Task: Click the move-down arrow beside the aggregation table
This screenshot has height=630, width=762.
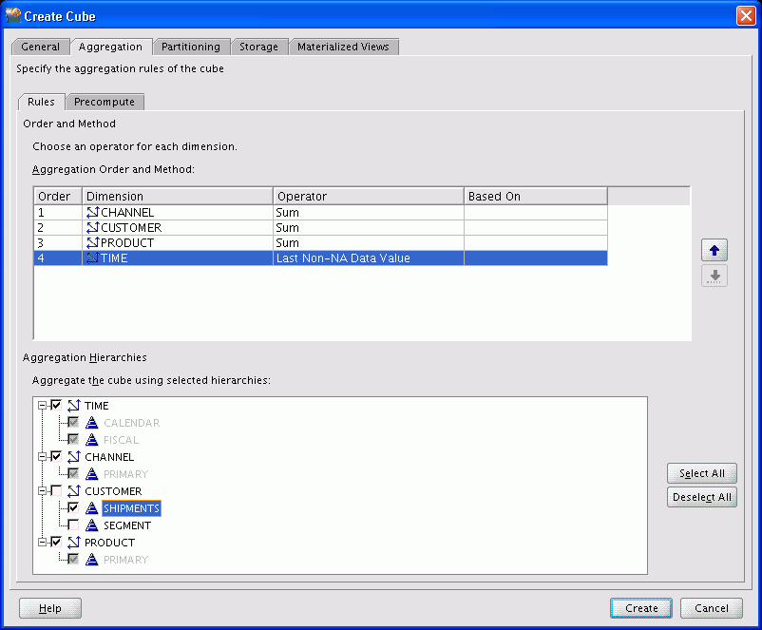Action: pos(714,276)
